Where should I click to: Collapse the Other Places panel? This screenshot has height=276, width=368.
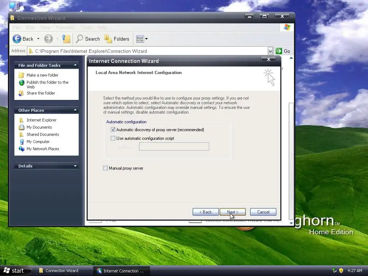75,110
